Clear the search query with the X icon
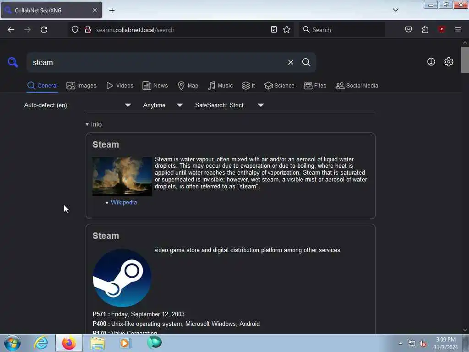Image resolution: width=469 pixels, height=352 pixels. point(290,62)
